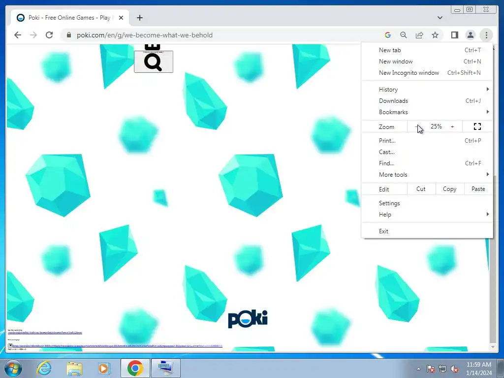This screenshot has width=504, height=378.
Task: Choose Cast... from menu
Action: point(427,152)
